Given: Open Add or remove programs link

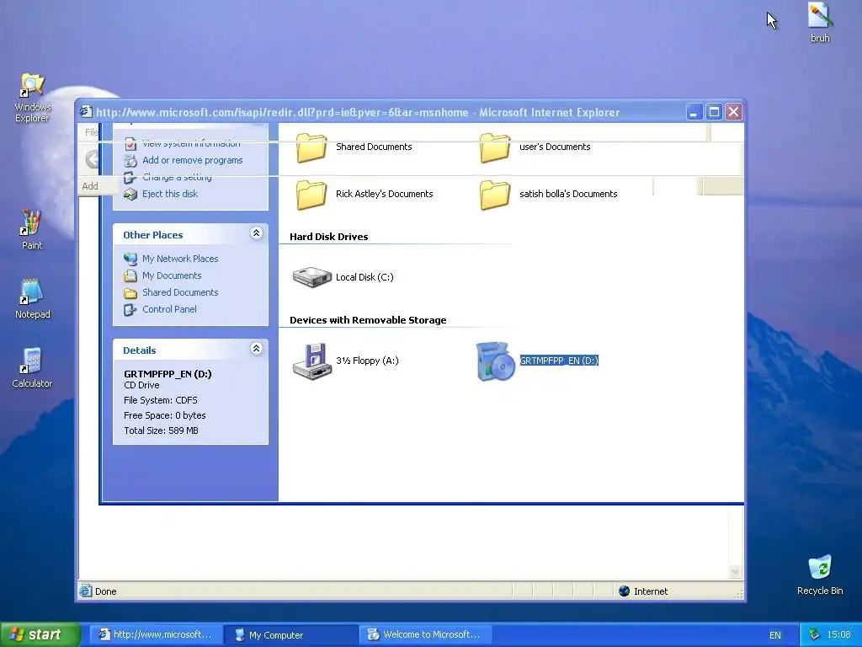Looking at the screenshot, I should coord(193,160).
